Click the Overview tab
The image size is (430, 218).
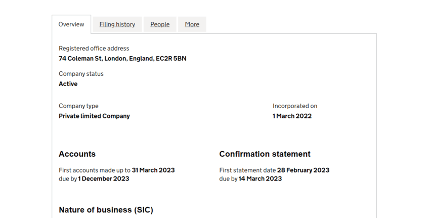(x=71, y=24)
